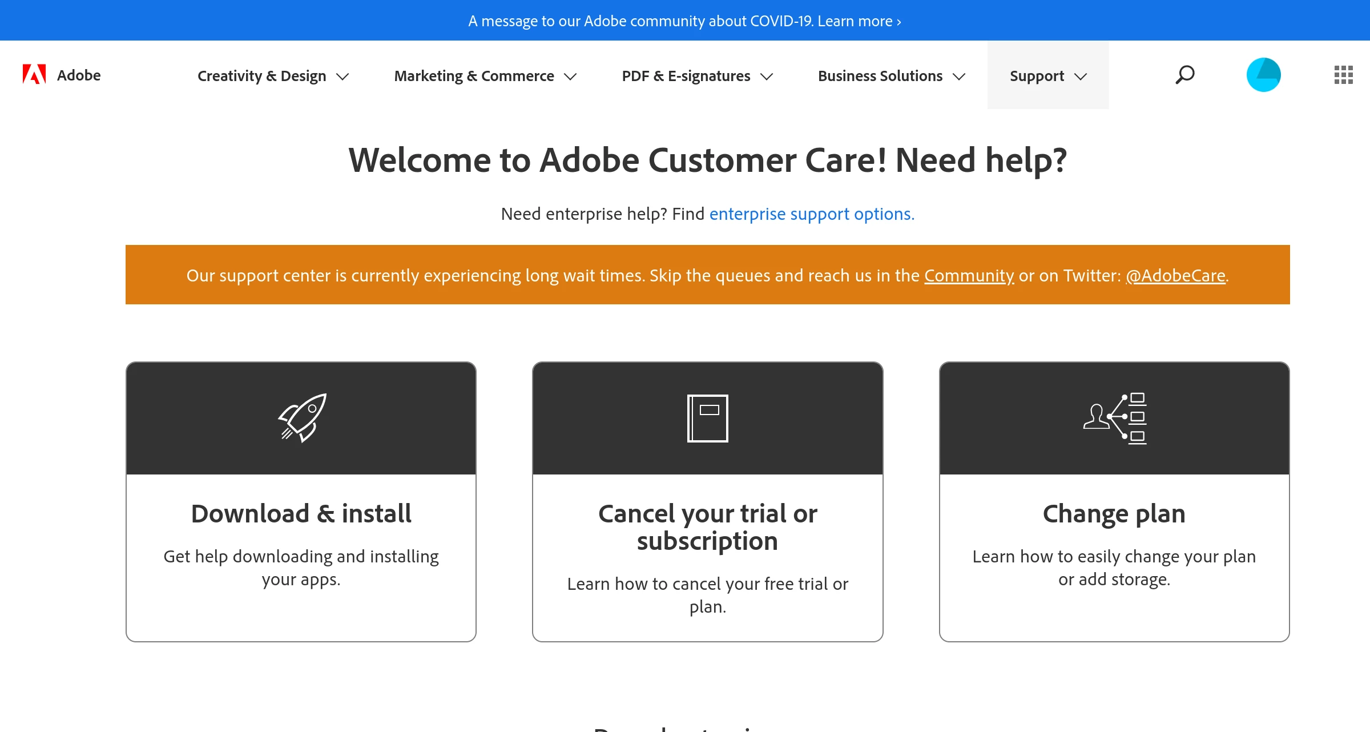Viewport: 1370px width, 732px height.
Task: Expand the Creativity & Design dropdown
Action: (273, 76)
